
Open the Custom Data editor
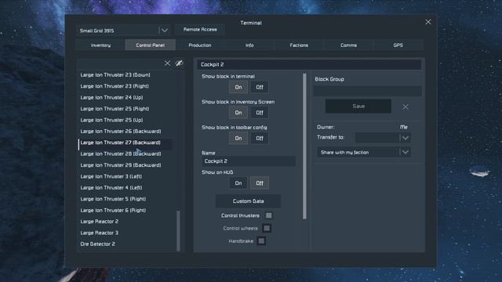(x=248, y=201)
